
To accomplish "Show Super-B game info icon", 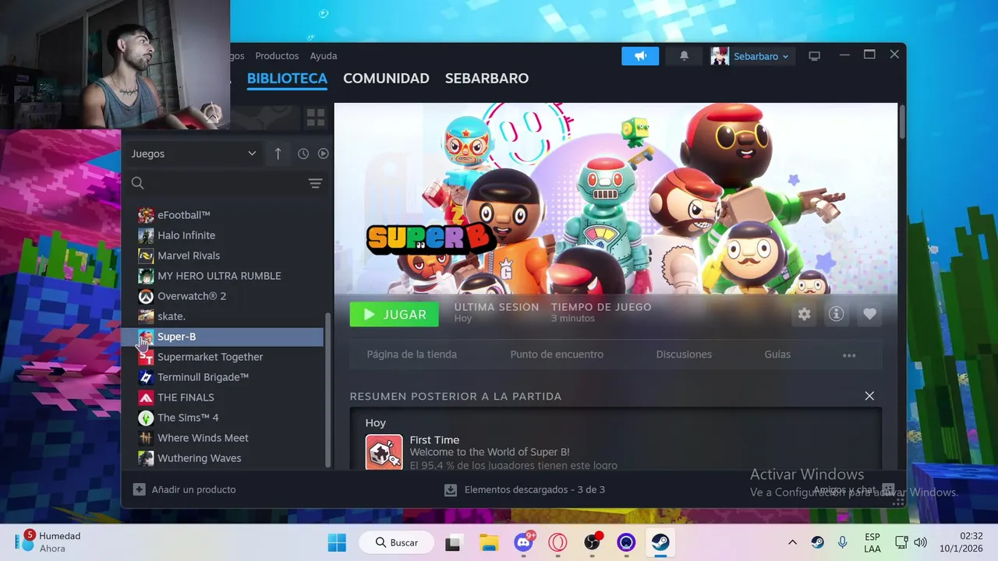I will pyautogui.click(x=837, y=314).
